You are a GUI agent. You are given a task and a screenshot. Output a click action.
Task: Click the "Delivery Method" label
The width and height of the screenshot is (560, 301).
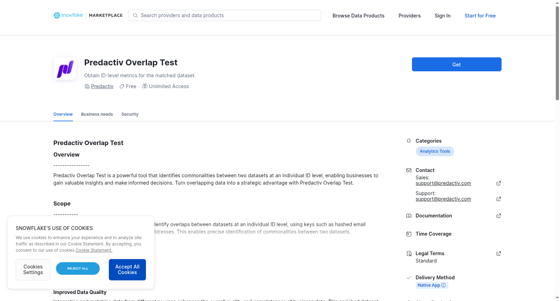435,278
